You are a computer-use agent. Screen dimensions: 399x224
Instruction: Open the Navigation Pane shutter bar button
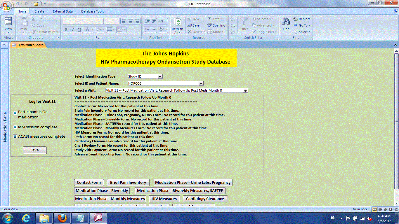coord(5,45)
